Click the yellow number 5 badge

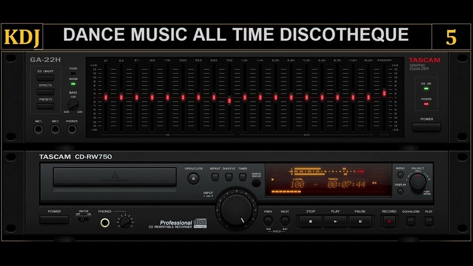click(451, 37)
